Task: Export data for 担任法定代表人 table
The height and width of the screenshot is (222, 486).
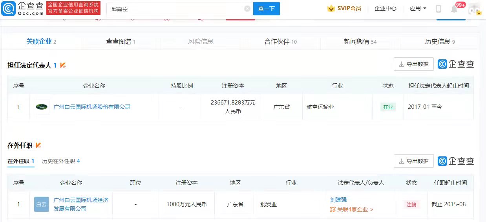Action: (414, 64)
